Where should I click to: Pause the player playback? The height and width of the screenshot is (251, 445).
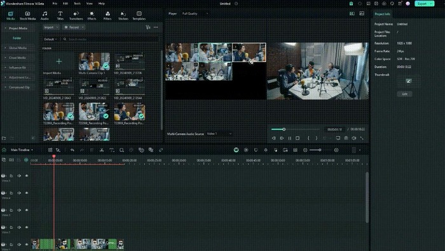[x=290, y=138]
